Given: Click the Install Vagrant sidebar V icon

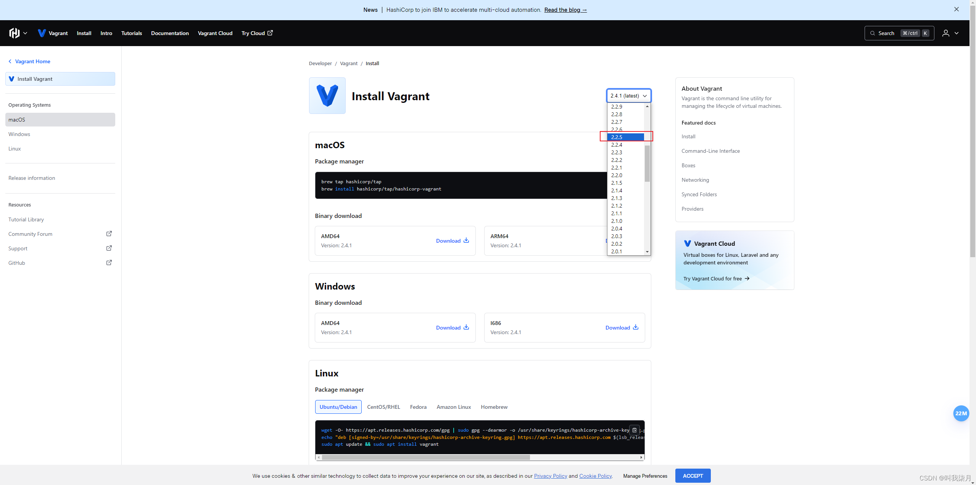Looking at the screenshot, I should click(x=11, y=79).
